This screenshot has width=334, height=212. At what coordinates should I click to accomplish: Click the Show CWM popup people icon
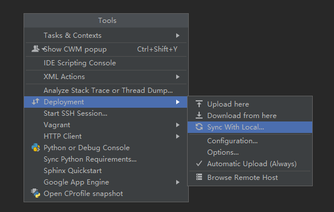tap(36, 49)
